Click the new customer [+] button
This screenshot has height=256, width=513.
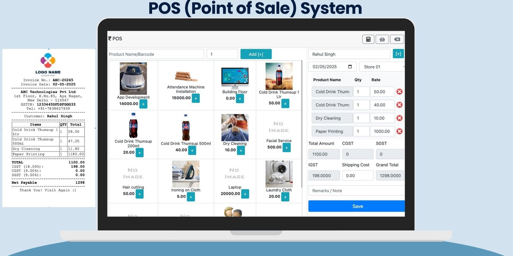point(398,54)
